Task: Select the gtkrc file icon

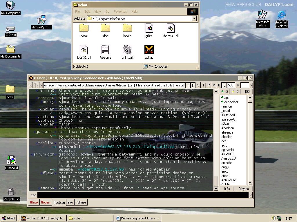Action: pyautogui.click(x=149, y=28)
